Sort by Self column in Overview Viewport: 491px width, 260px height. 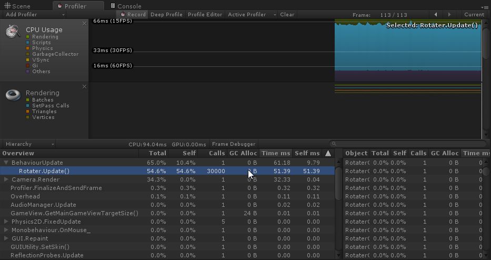pyautogui.click(x=183, y=153)
